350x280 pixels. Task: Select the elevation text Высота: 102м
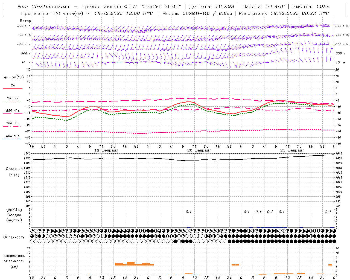pos(311,7)
